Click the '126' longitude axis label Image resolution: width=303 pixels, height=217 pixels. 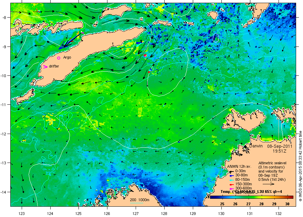point(107,214)
